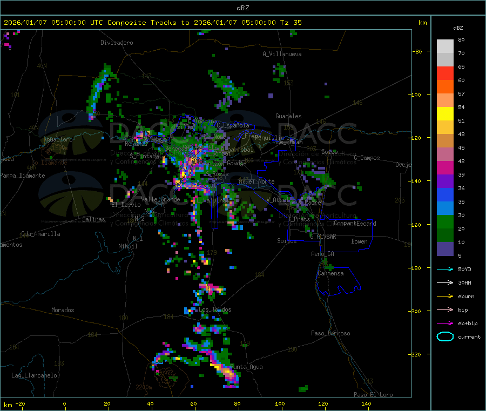
Task: Click the 'Guadales' map label
Action: (x=288, y=116)
